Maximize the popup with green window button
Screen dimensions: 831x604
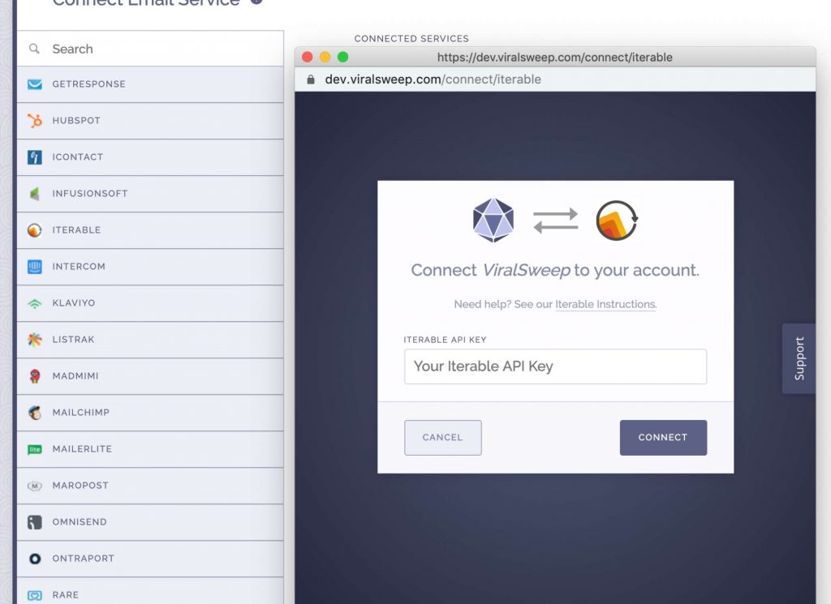[343, 58]
